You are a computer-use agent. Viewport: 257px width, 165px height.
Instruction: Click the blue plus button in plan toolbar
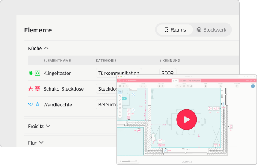253,86
